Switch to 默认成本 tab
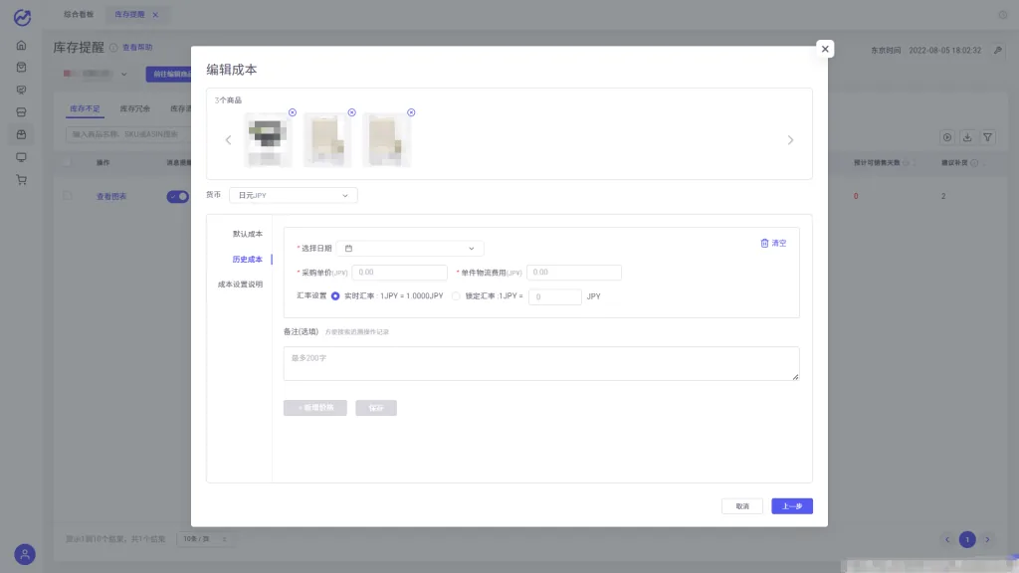The width and height of the screenshot is (1019, 573). (x=248, y=234)
